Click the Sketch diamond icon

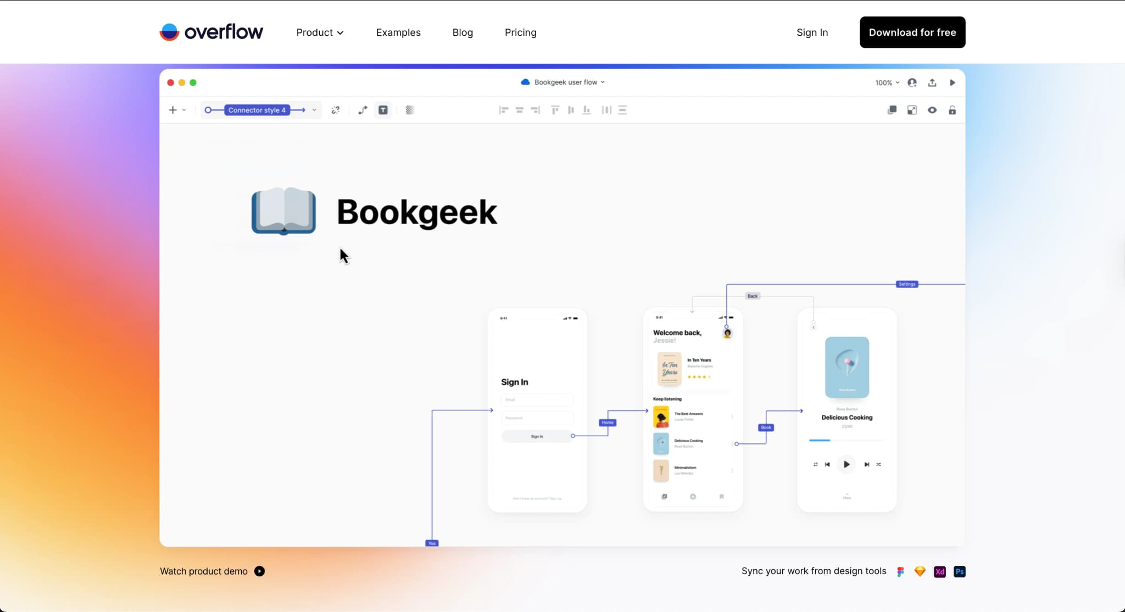[x=920, y=571]
